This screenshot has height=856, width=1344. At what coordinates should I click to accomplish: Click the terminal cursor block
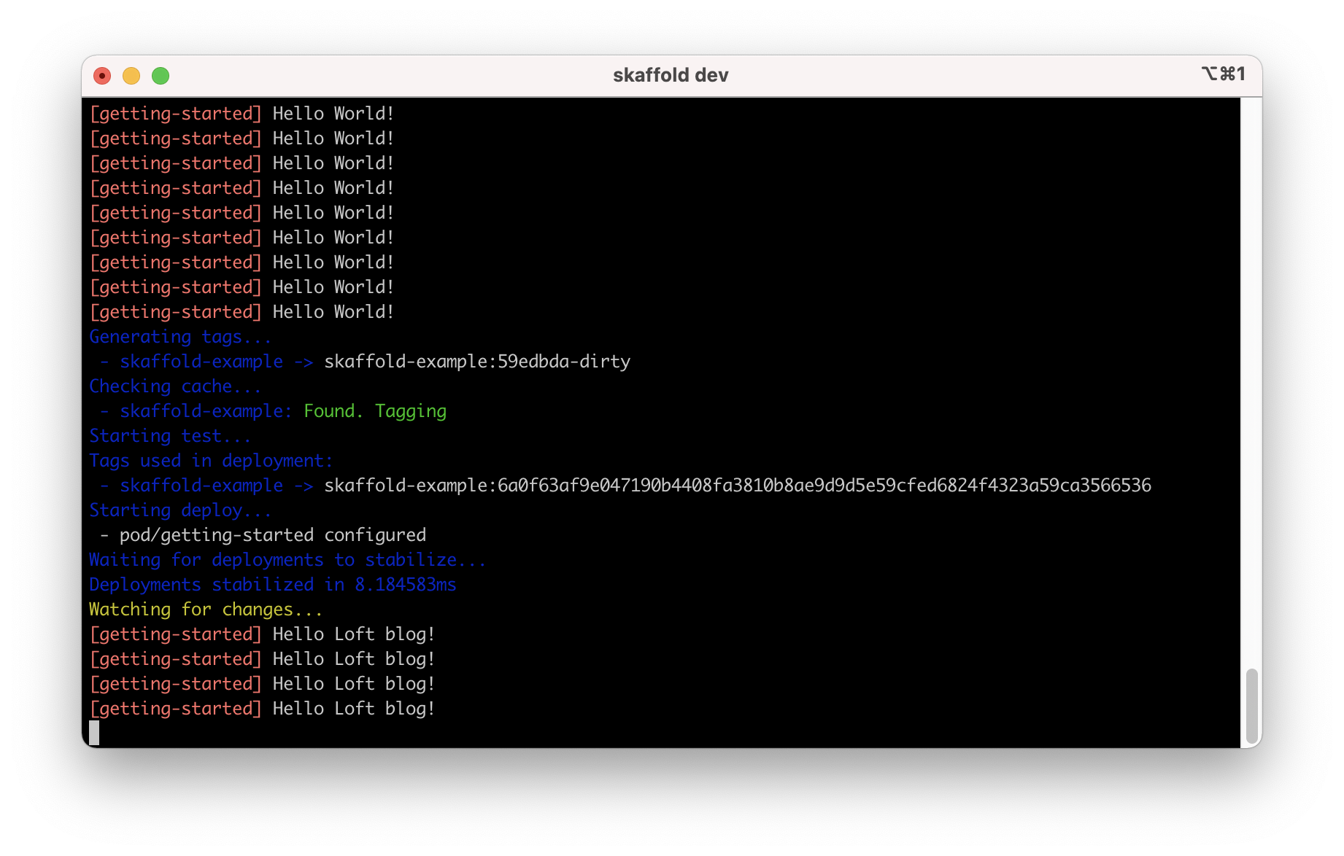(x=96, y=732)
